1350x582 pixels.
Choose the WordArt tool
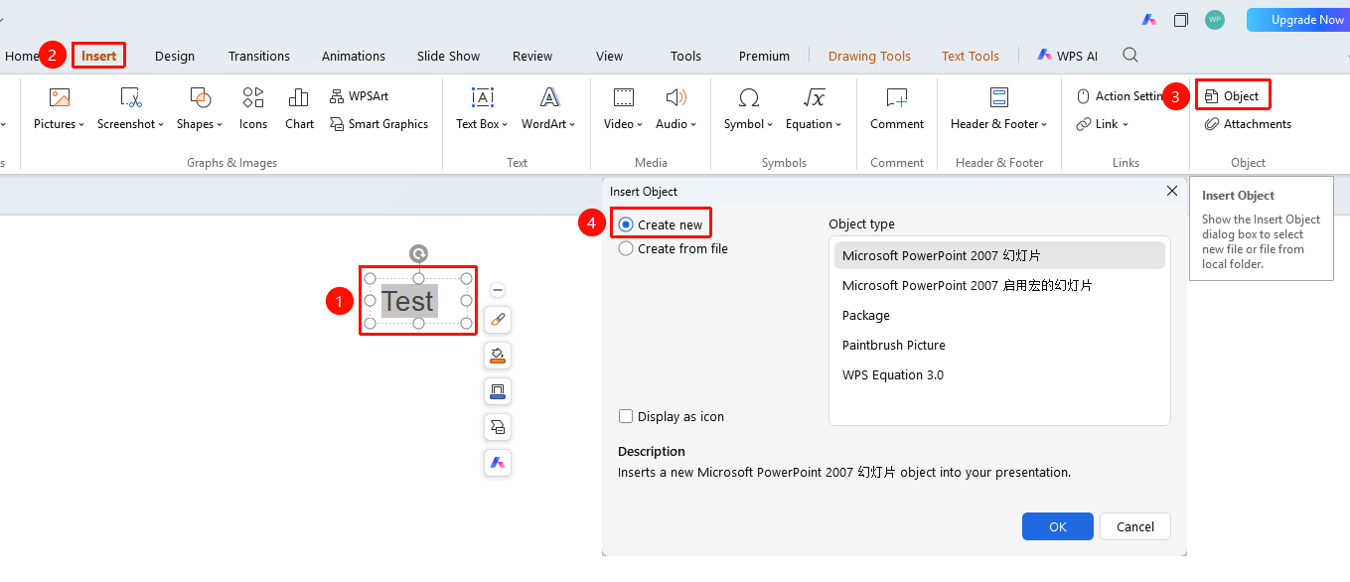coord(548,109)
